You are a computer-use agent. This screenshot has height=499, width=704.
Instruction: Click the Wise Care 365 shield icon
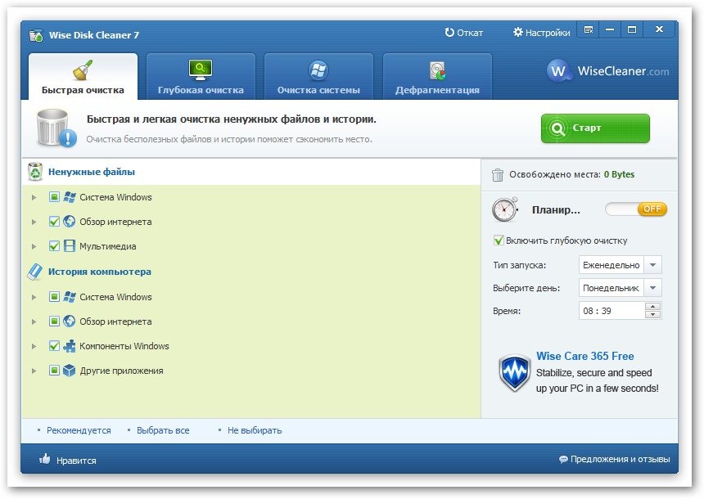[x=514, y=373]
